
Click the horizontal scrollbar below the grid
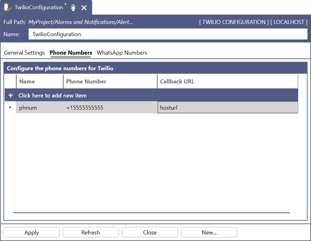point(151,213)
